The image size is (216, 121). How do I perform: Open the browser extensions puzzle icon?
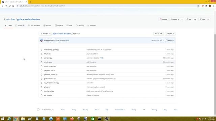[x=206, y=6]
